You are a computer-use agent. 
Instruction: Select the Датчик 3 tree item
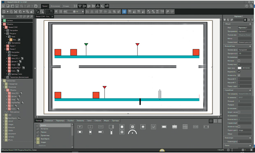pyautogui.click(x=14, y=61)
